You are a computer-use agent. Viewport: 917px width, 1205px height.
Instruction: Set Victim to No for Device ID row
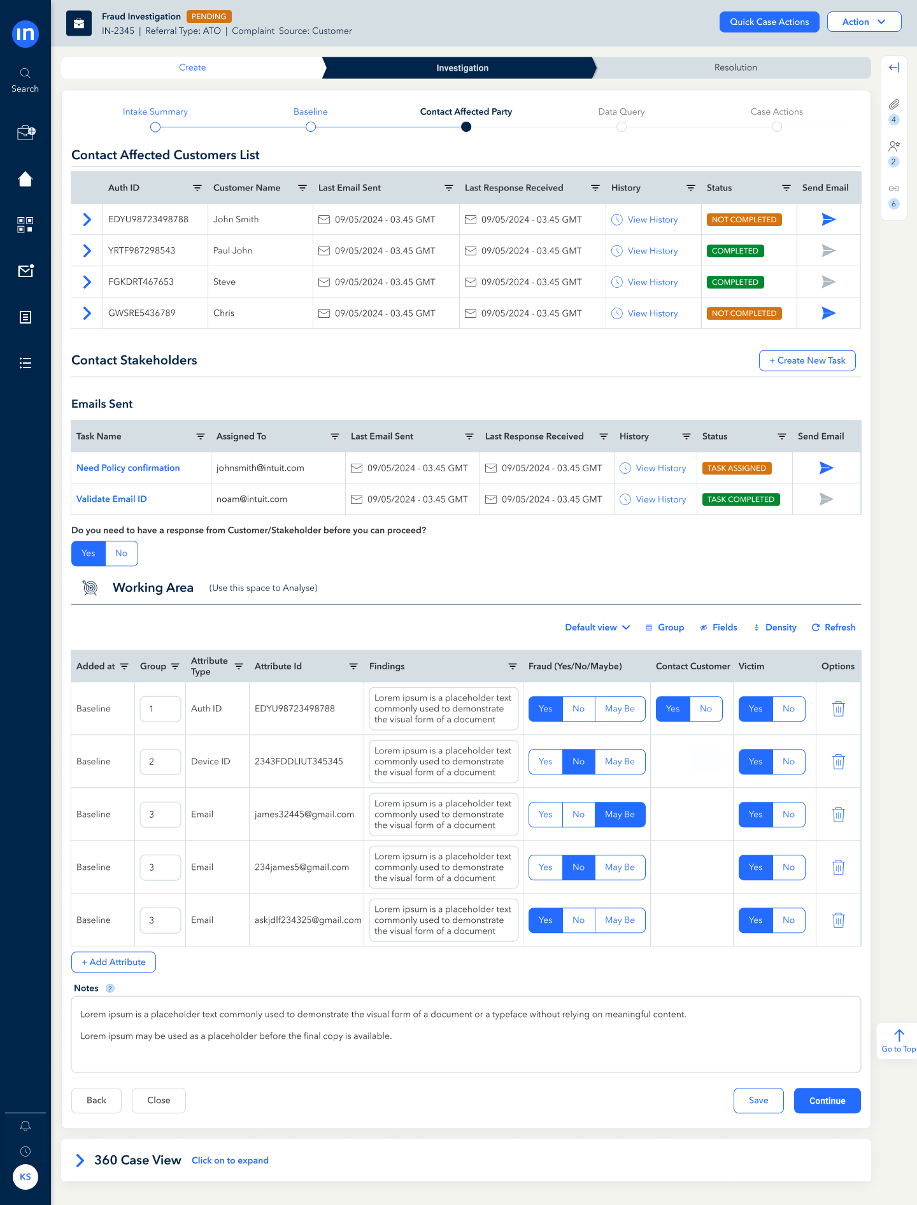click(788, 762)
